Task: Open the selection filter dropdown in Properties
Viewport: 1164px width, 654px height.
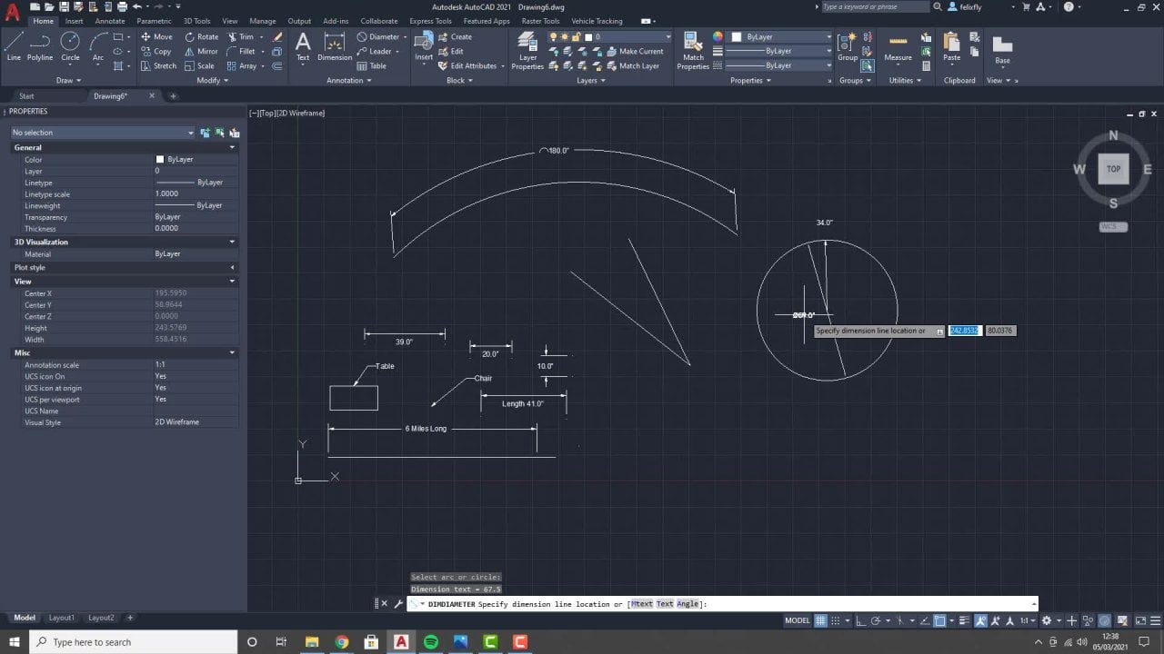Action: point(191,132)
